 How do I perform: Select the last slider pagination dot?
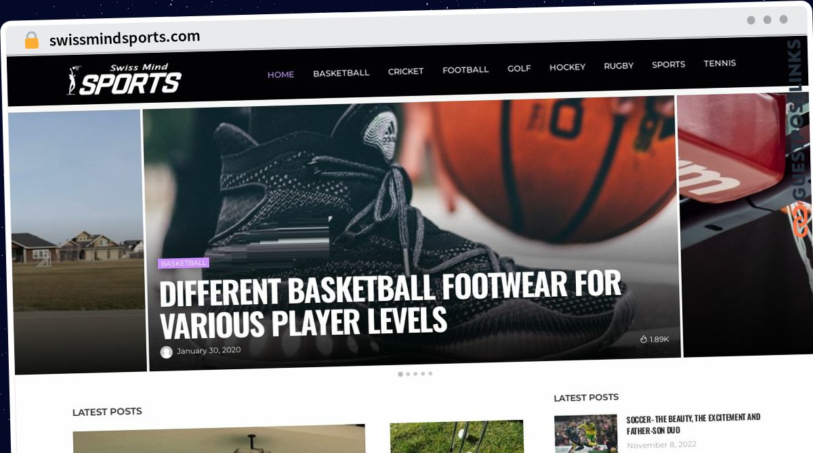coord(430,373)
